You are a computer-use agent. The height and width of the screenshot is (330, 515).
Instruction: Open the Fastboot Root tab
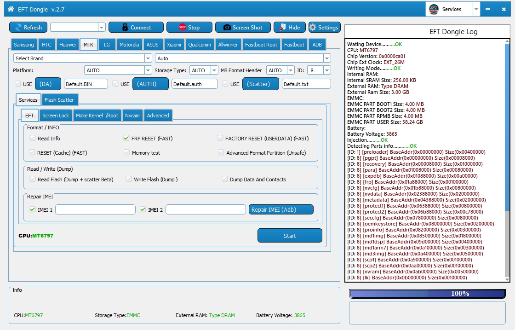pos(261,45)
